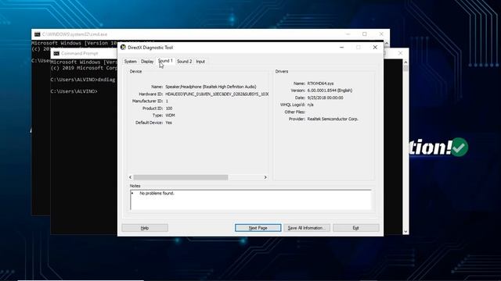Click the cmd.exe window title icon
Screen dimensions: 501x281
click(x=37, y=34)
